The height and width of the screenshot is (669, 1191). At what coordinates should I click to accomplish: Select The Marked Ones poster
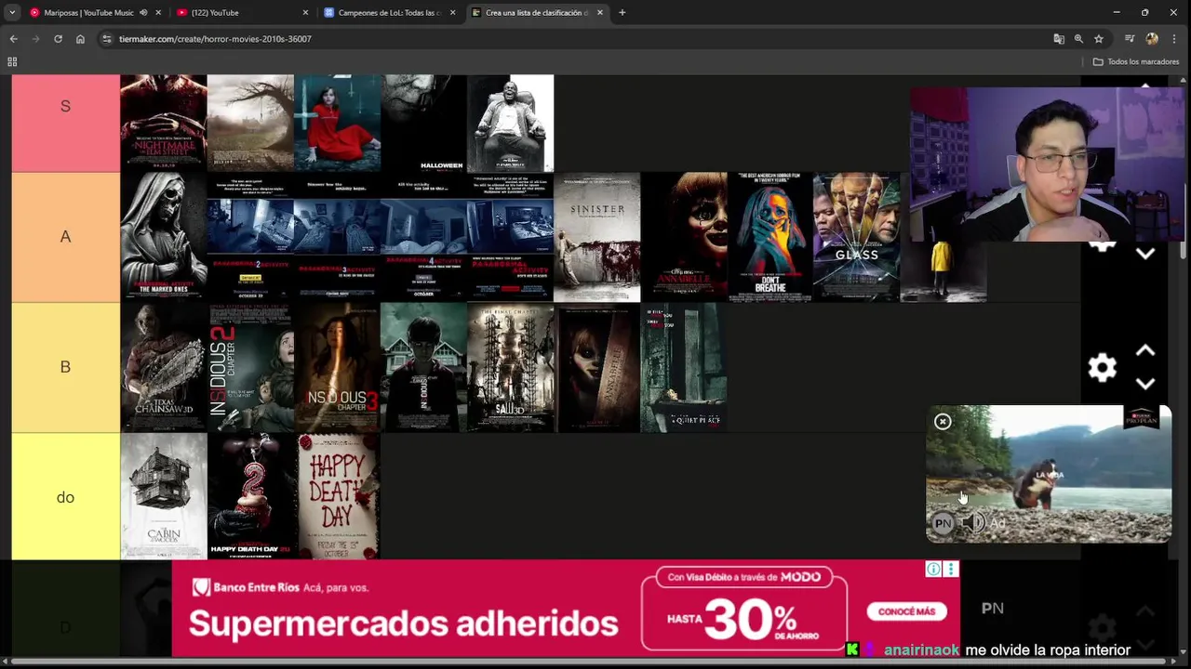[x=164, y=237]
